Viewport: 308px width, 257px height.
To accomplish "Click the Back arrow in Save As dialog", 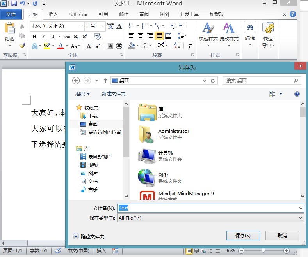I will point(76,81).
